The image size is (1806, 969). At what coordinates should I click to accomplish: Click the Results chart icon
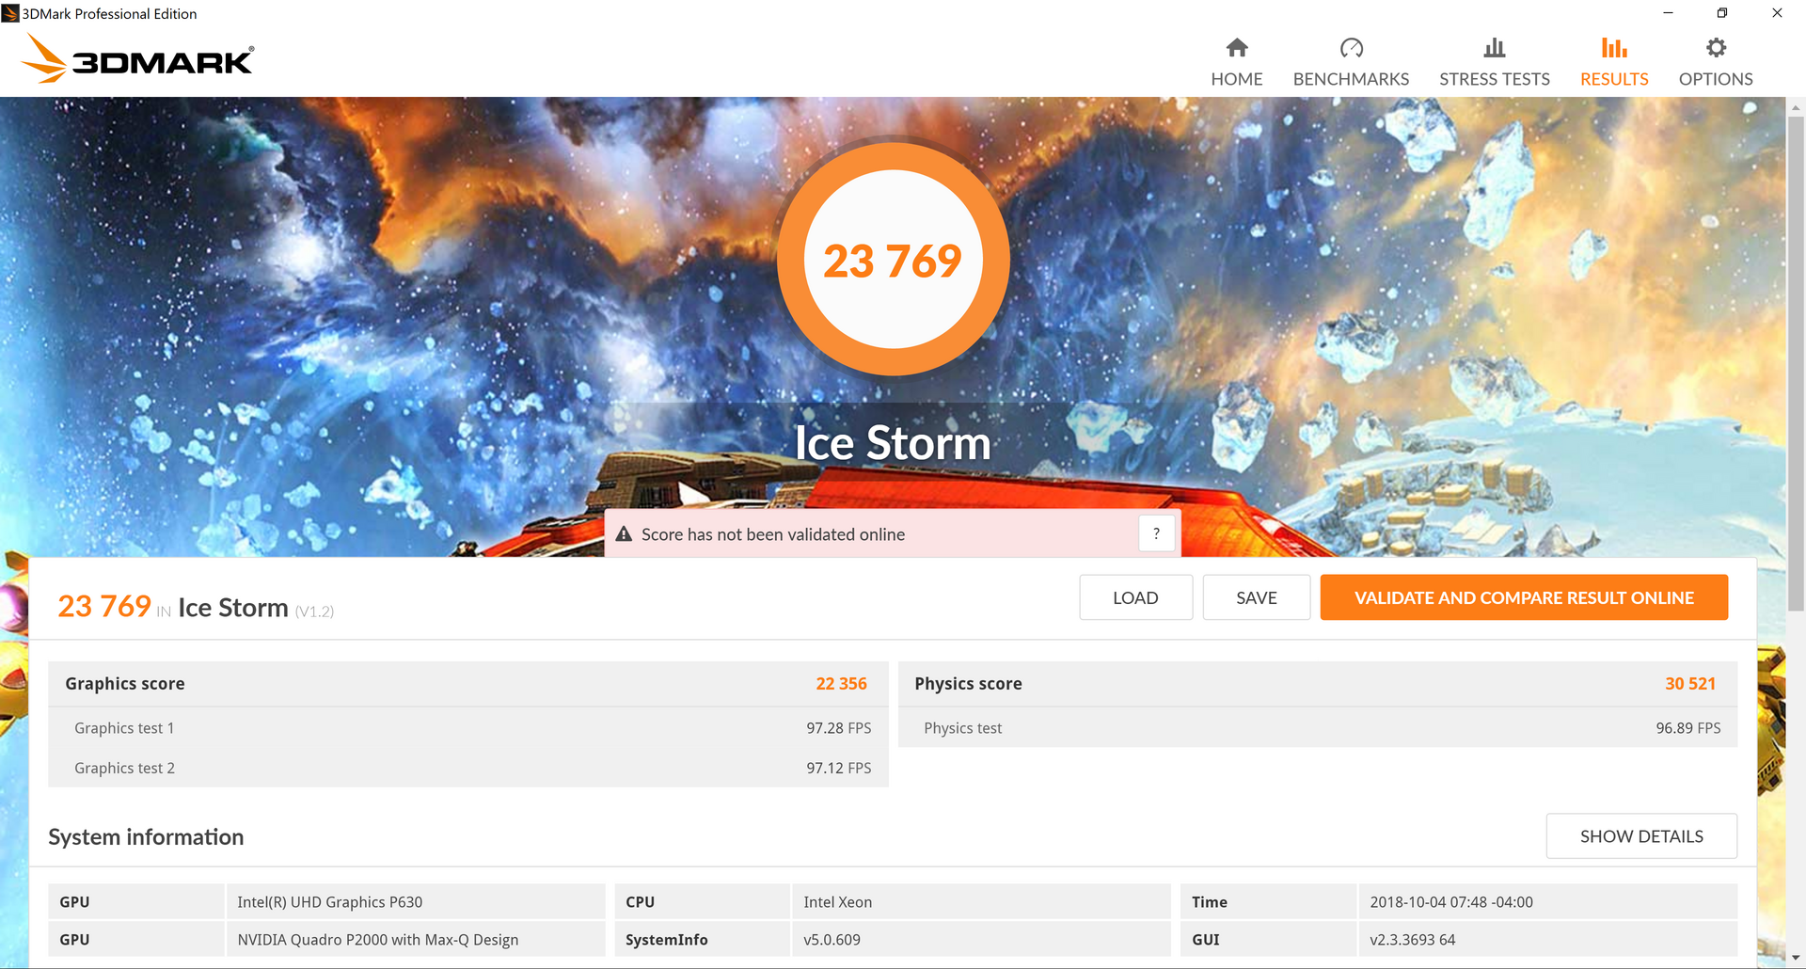tap(1614, 47)
